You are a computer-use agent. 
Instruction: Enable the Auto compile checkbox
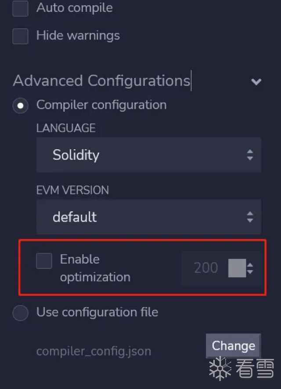pos(20,8)
